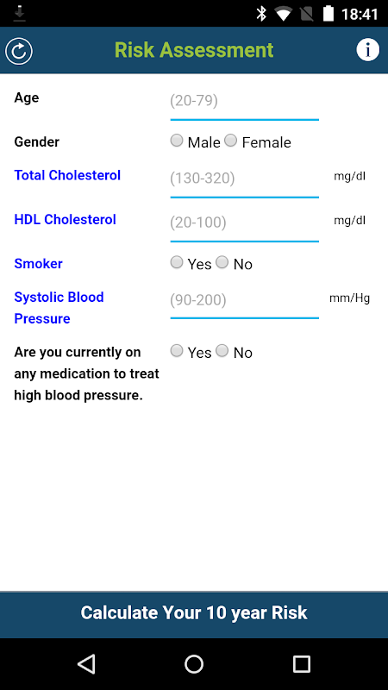Tap the Android home circle icon
The height and width of the screenshot is (690, 388).
pyautogui.click(x=194, y=663)
